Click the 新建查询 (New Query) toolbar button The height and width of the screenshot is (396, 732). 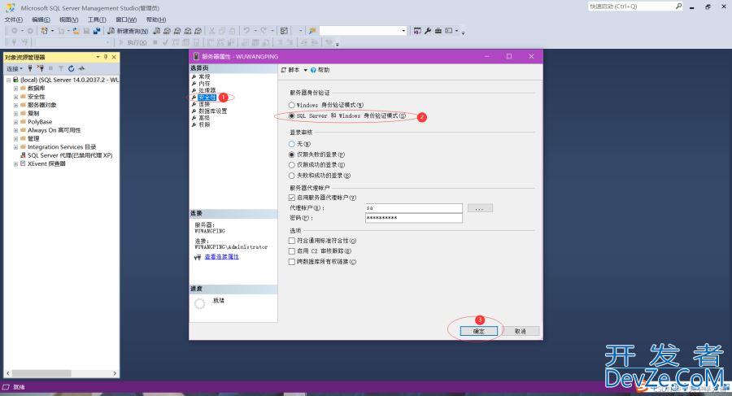coord(128,31)
